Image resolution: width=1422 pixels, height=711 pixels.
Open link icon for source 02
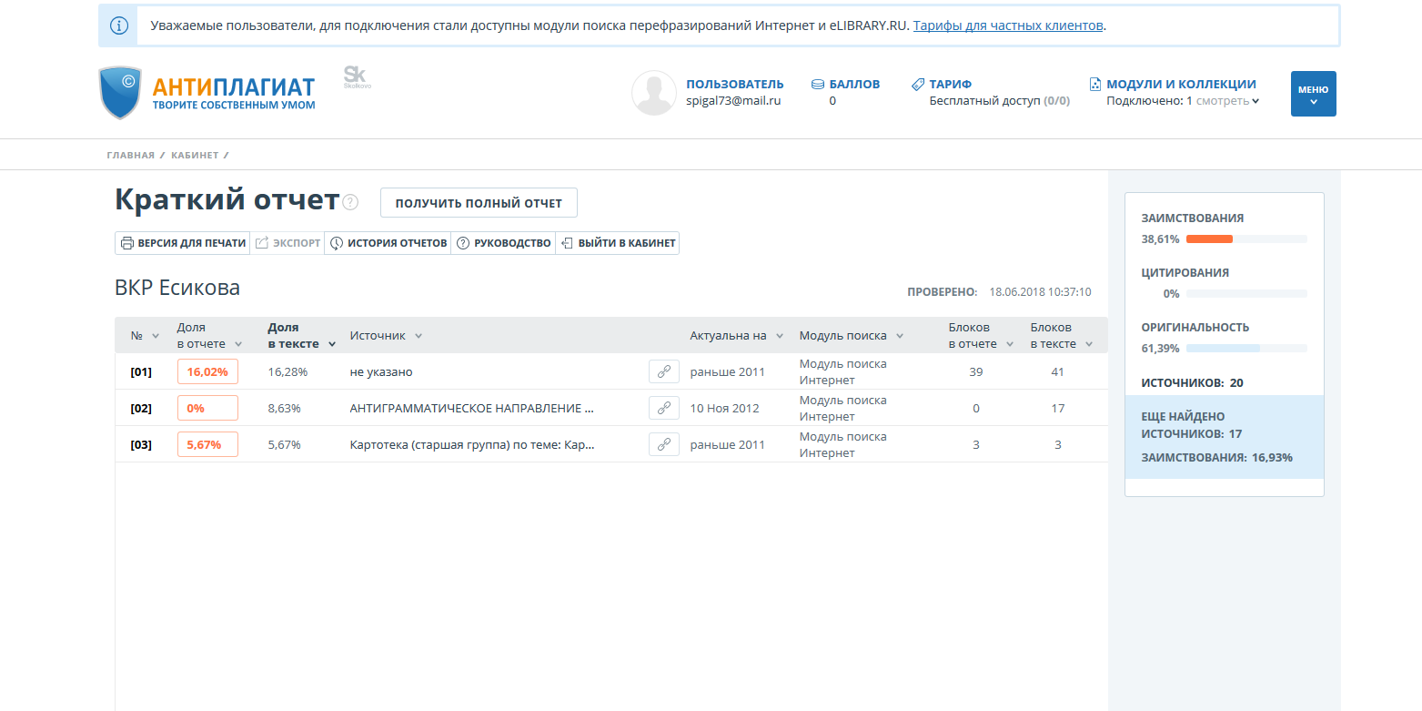pyautogui.click(x=663, y=408)
